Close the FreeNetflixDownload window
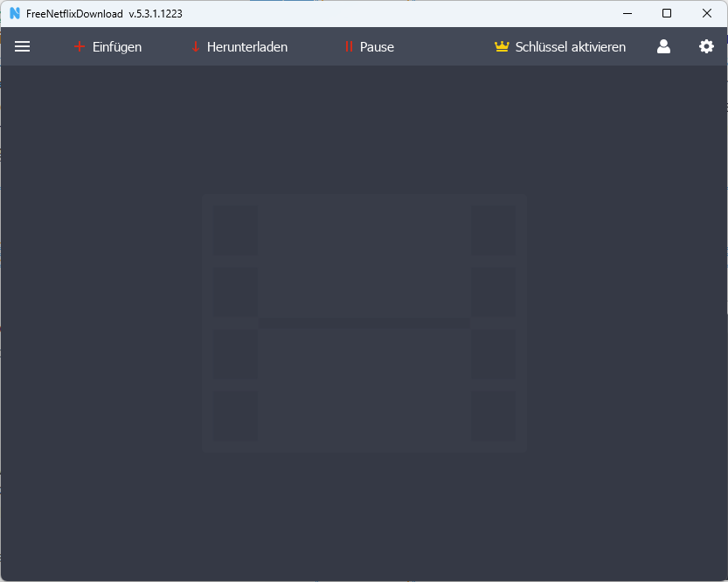Viewport: 728px width, 582px height. [x=707, y=13]
